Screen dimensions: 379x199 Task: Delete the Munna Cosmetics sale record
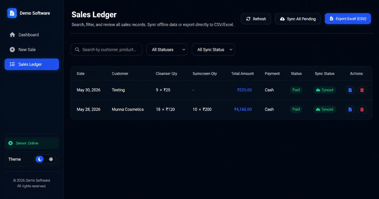point(362,110)
